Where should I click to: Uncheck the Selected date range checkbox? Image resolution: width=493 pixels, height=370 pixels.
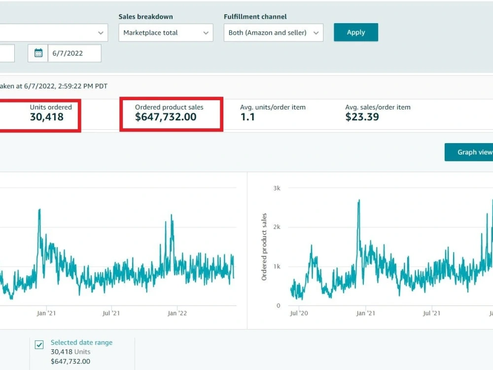click(39, 345)
